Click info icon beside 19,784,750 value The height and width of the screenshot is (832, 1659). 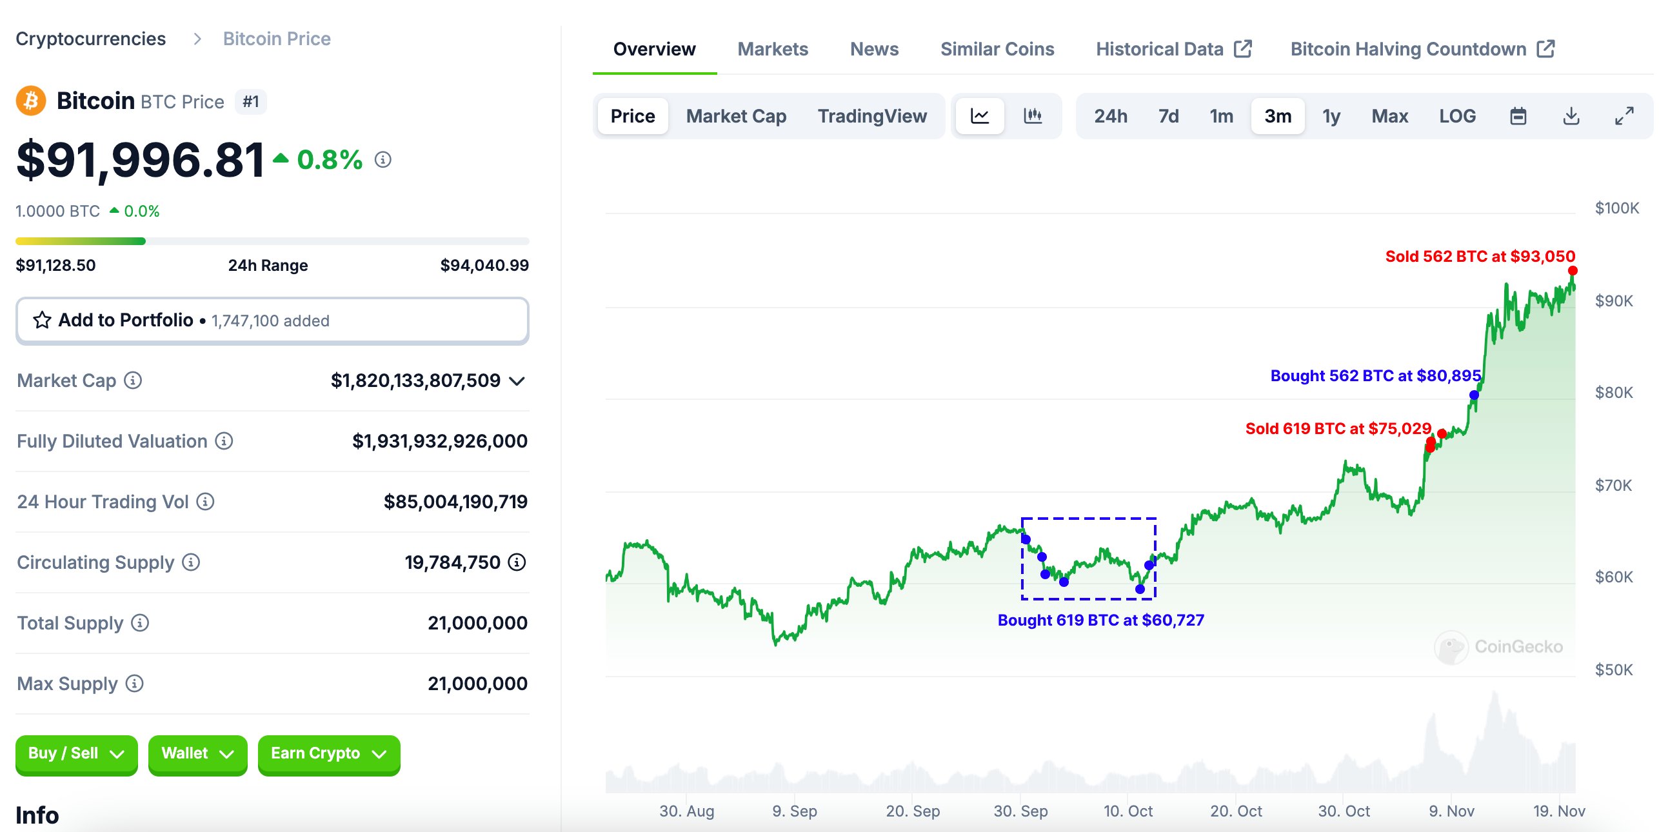tap(517, 562)
